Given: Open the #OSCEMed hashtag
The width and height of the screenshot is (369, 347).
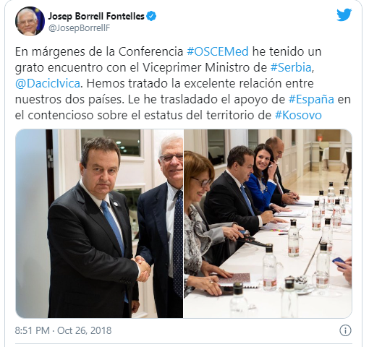Looking at the screenshot, I should (x=218, y=51).
